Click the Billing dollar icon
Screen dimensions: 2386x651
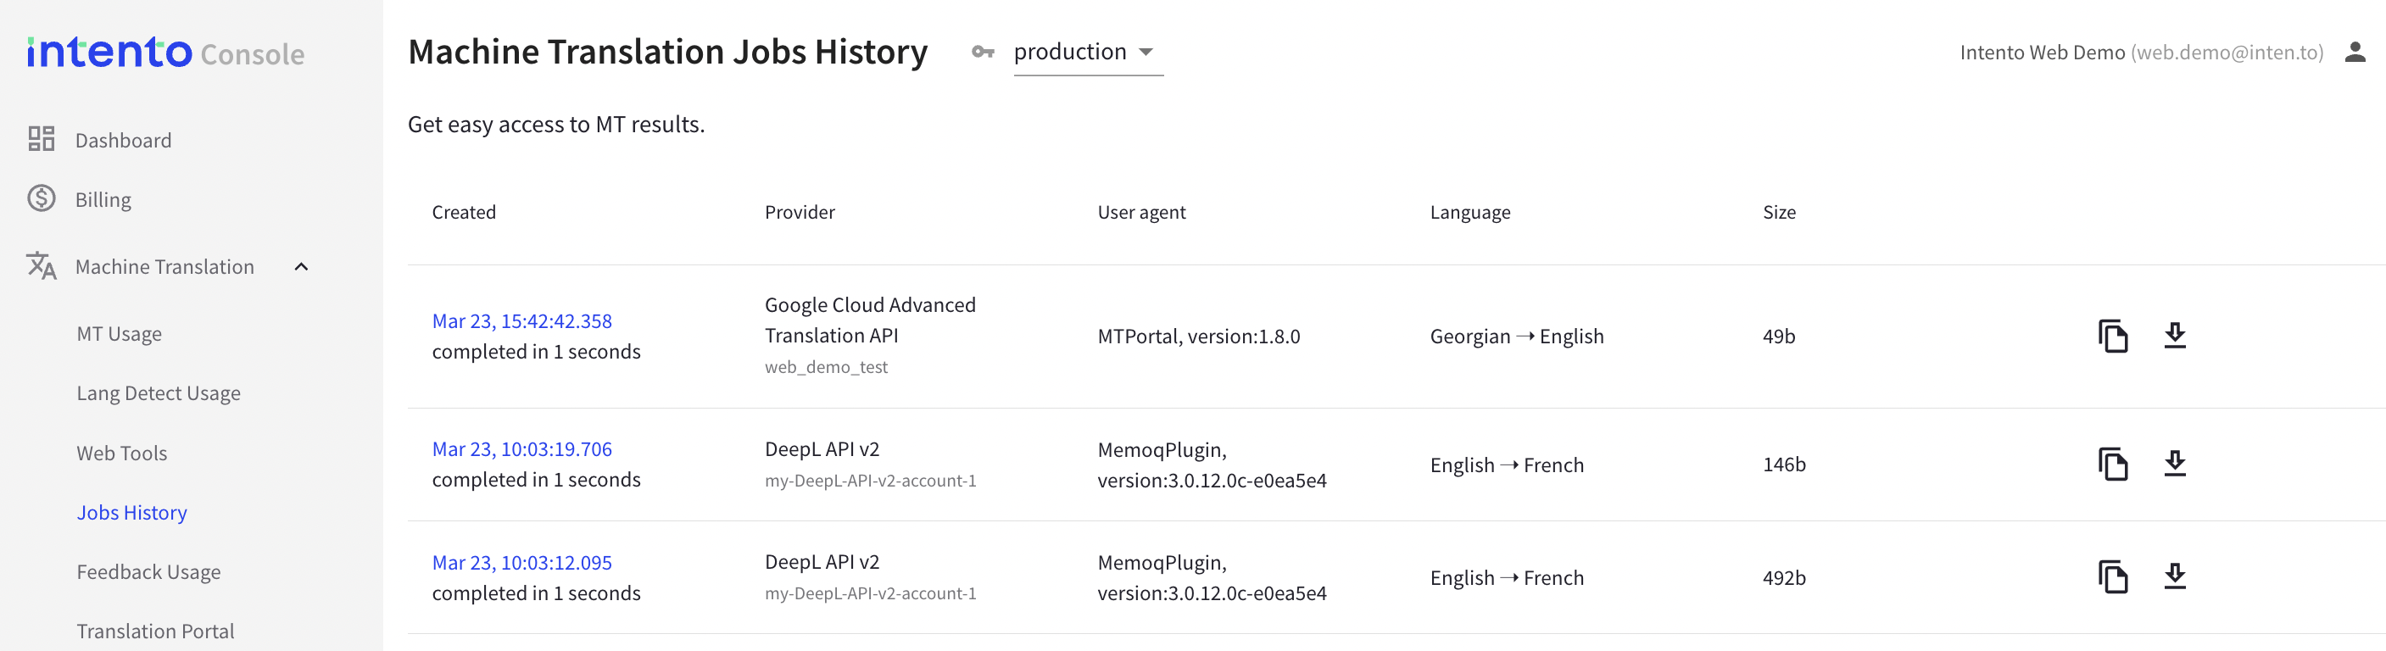[x=42, y=198]
